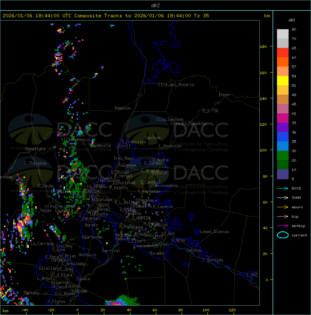311x315 pixels.
Task: Click the 'Clla.El_Cavadito' map label
Action: coord(188,123)
